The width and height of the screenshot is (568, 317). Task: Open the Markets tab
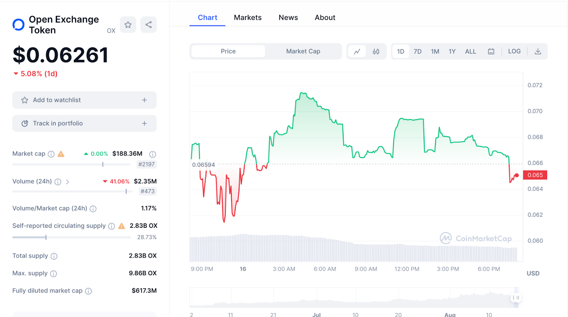(x=247, y=18)
